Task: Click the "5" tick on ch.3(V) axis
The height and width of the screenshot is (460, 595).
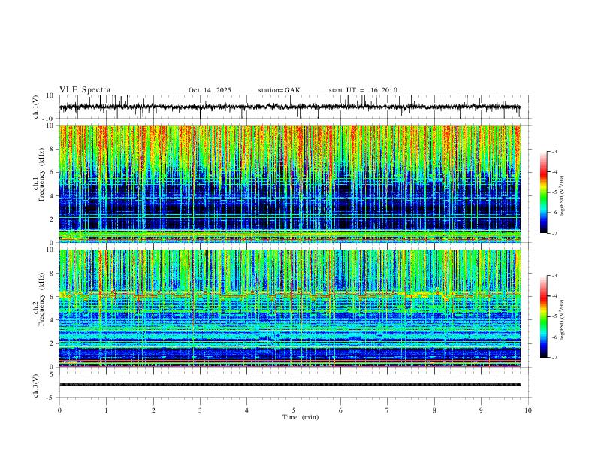Action: click(52, 374)
